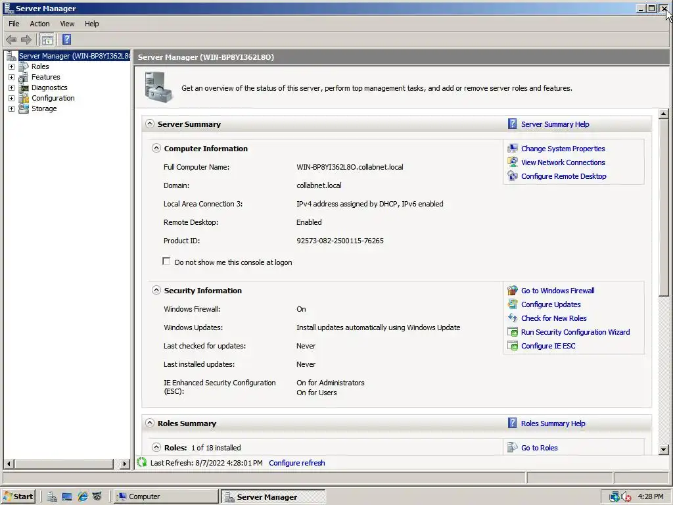Collapse the Roles Summary section
This screenshot has width=673, height=505.
click(149, 423)
